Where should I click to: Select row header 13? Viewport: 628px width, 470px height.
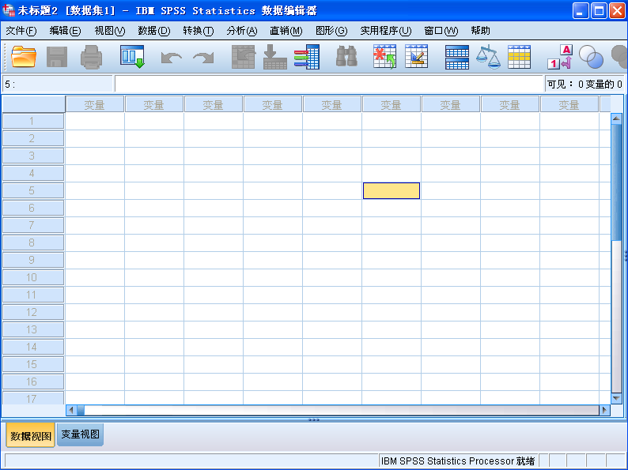[33, 329]
